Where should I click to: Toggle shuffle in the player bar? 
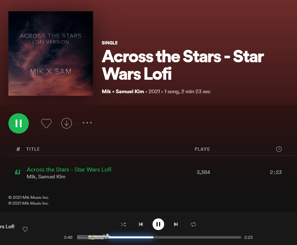(x=123, y=224)
